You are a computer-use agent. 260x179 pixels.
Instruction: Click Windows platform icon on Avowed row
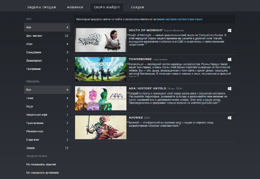tap(229, 118)
